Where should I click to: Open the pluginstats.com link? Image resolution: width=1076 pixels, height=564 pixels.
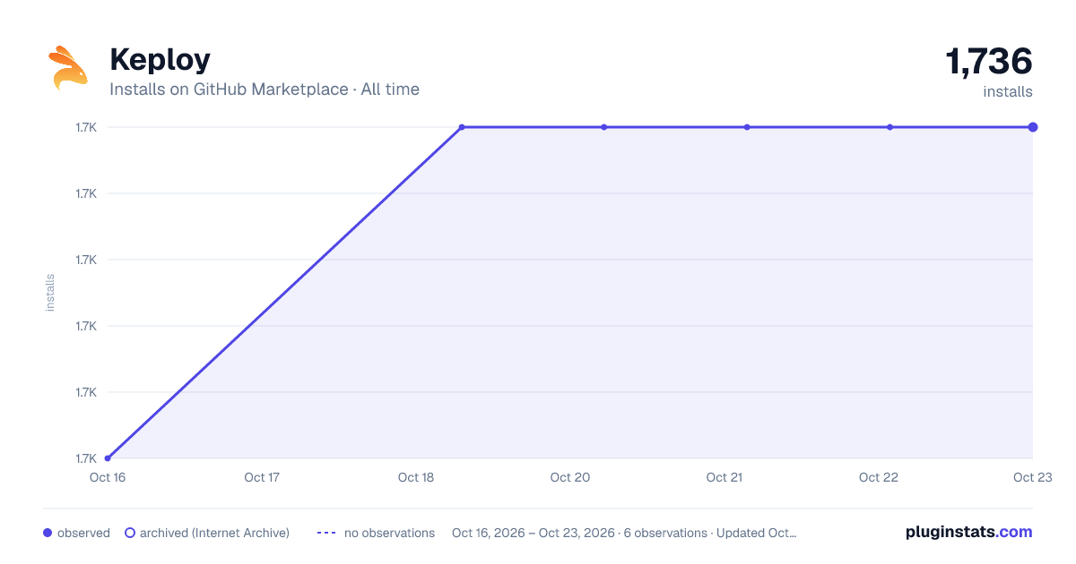point(969,532)
